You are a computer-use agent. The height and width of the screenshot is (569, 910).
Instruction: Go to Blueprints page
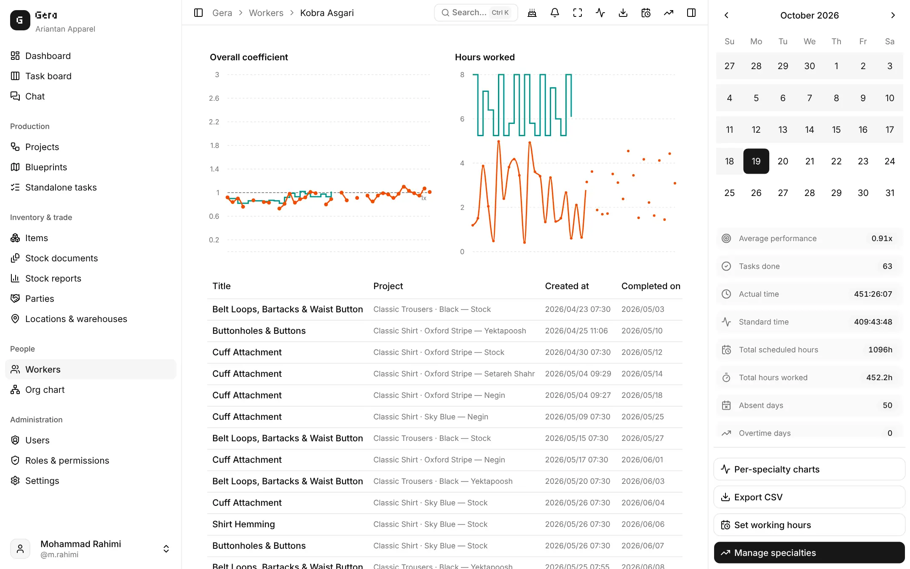click(91, 167)
